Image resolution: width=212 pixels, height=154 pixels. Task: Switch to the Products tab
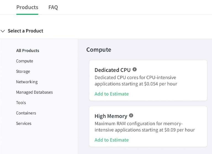pos(27,7)
